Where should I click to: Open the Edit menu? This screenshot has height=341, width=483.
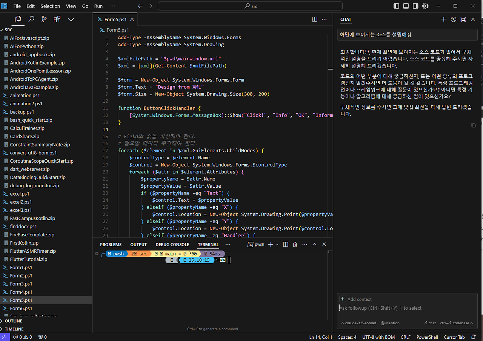click(x=31, y=6)
